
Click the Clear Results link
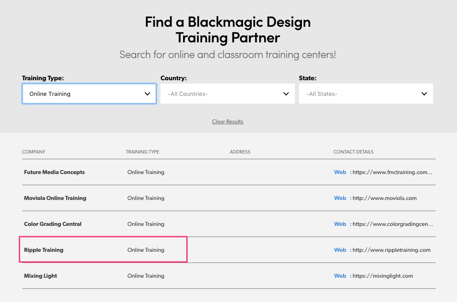pyautogui.click(x=227, y=121)
